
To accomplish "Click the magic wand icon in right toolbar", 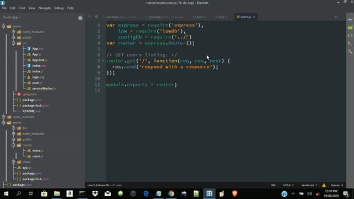I will (x=350, y=51).
